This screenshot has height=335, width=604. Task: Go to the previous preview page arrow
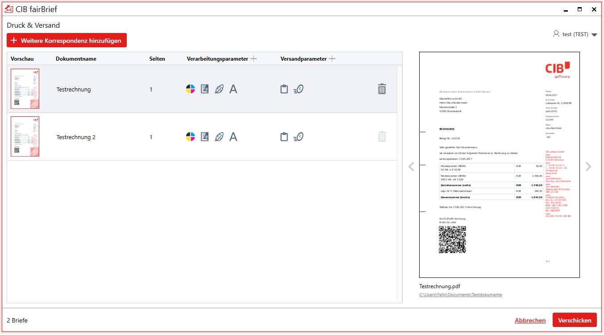click(411, 166)
